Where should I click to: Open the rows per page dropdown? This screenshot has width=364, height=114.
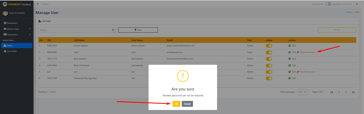(x=303, y=92)
